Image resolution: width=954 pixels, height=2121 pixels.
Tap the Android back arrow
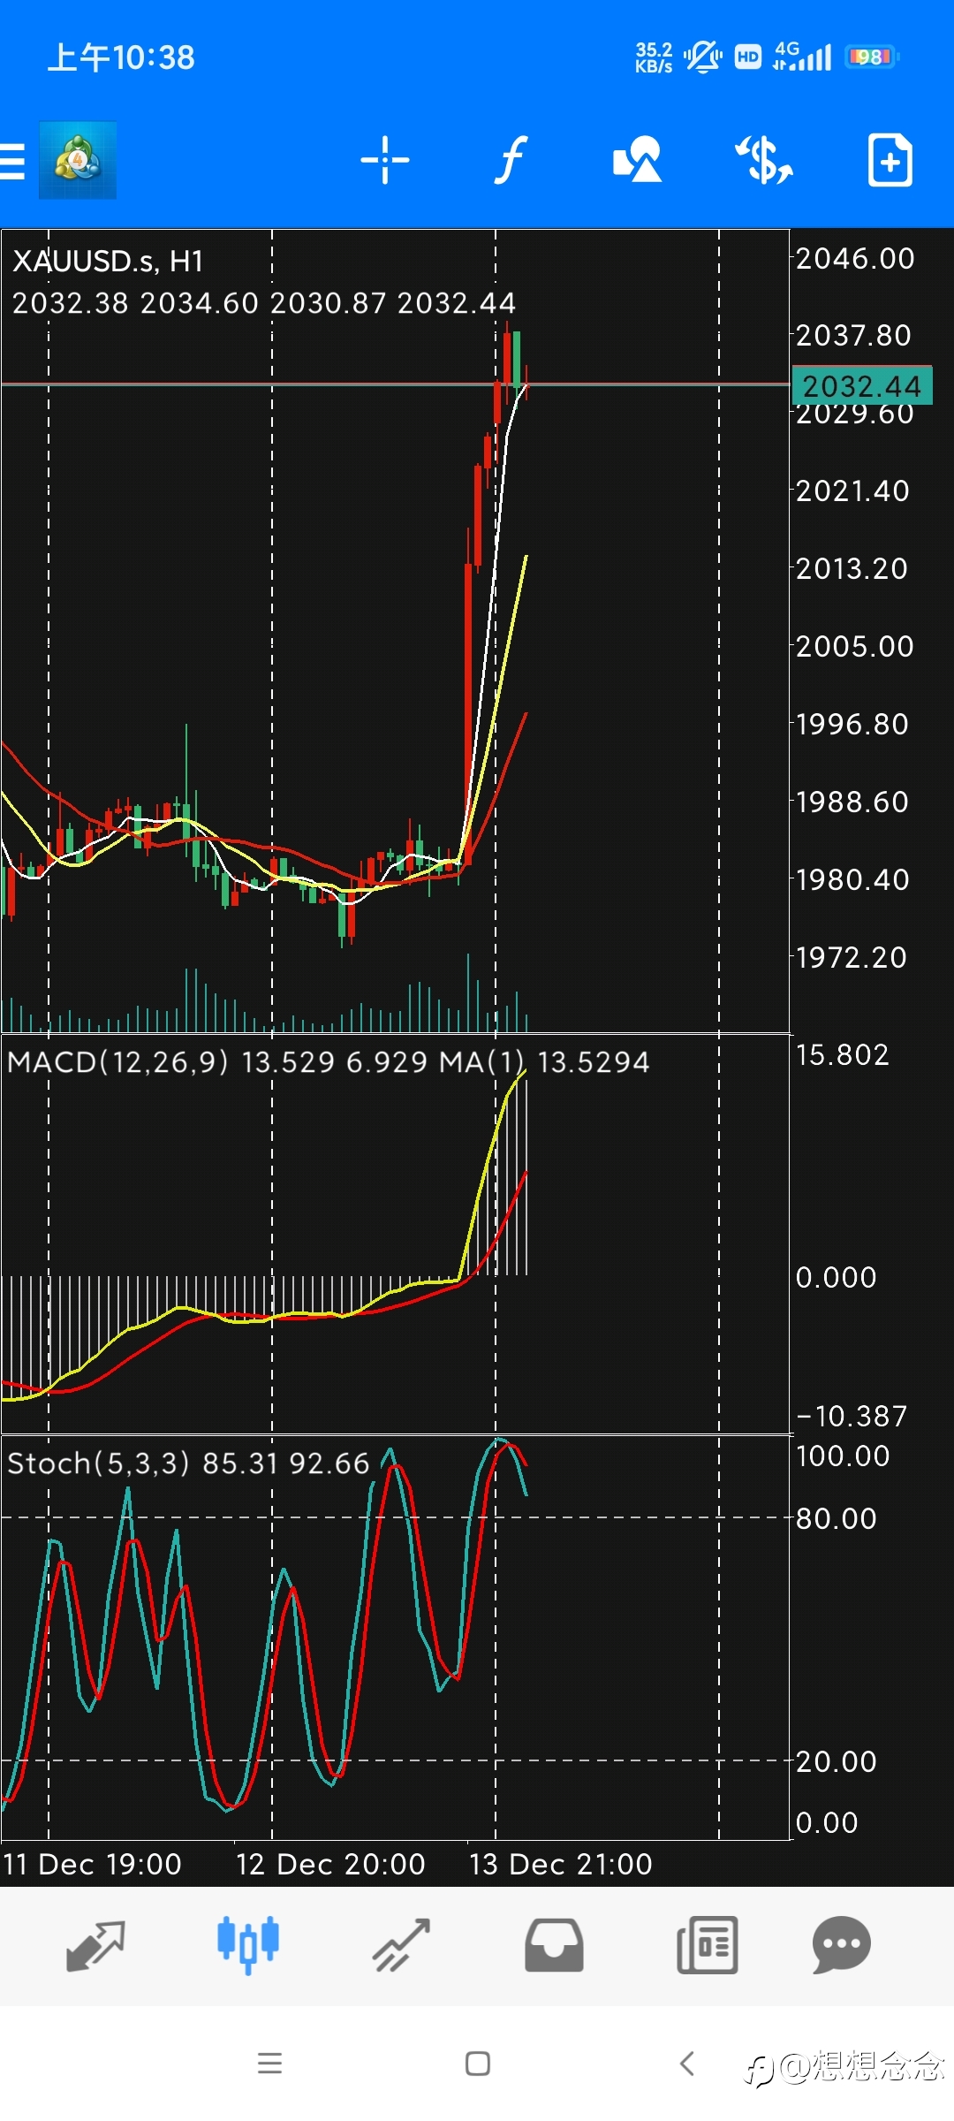tap(687, 2064)
